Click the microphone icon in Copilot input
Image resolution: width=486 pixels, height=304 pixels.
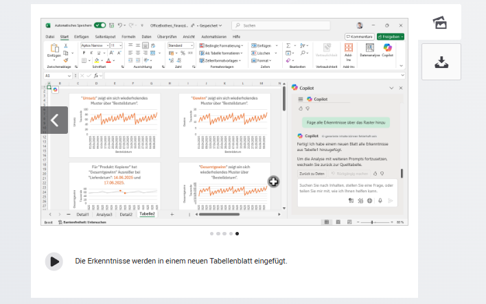(380, 200)
